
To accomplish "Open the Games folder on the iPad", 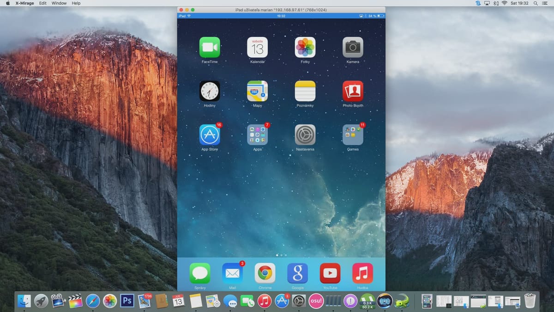I will pos(353,135).
